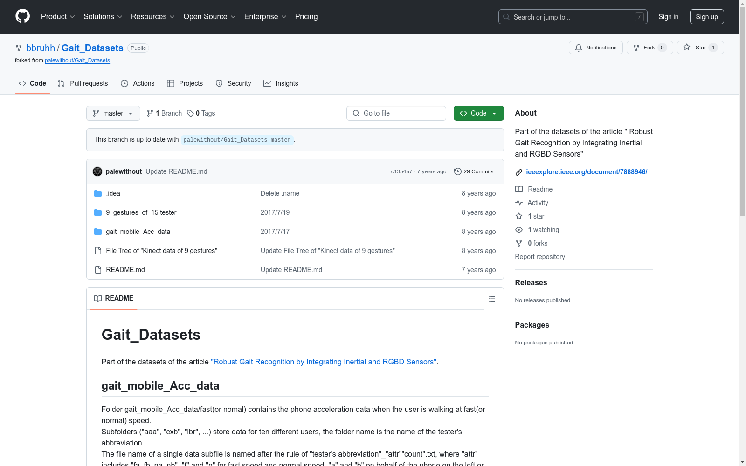The width and height of the screenshot is (746, 466).
Task: Click the fork icon in Fork button
Action: (x=636, y=48)
